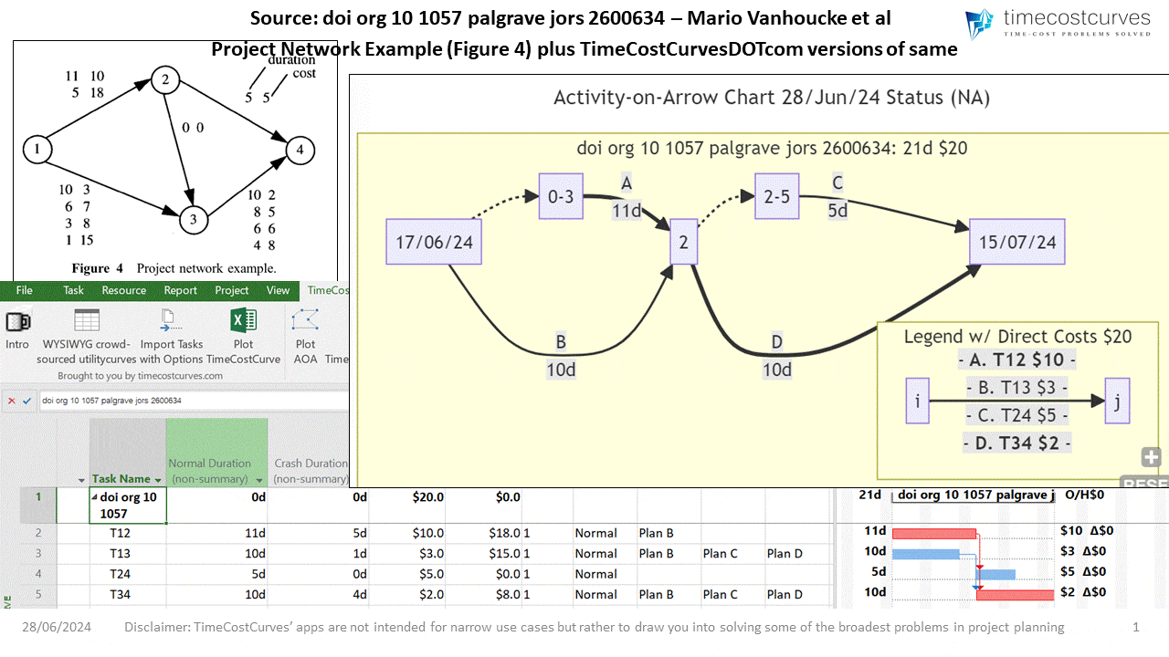Click the legend node labeled i
Viewport: 1169px width, 657px height.
(917, 401)
